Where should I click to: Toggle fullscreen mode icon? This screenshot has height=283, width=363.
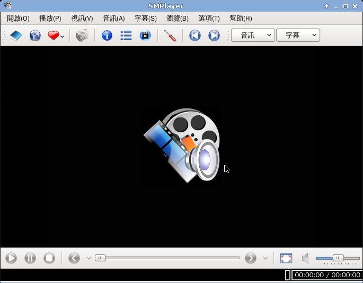coord(286,258)
